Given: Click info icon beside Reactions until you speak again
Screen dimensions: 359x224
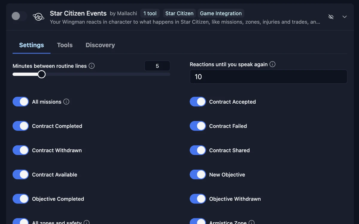Looking at the screenshot, I should point(273,64).
